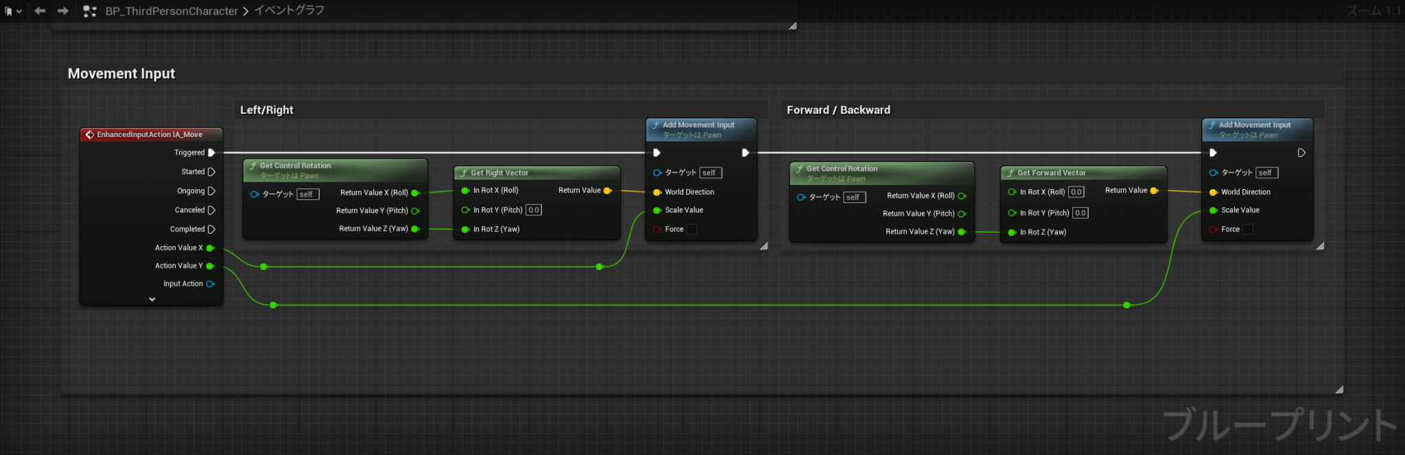Click the Action Value X output pin
Image resolution: width=1405 pixels, height=455 pixels.
coord(210,248)
